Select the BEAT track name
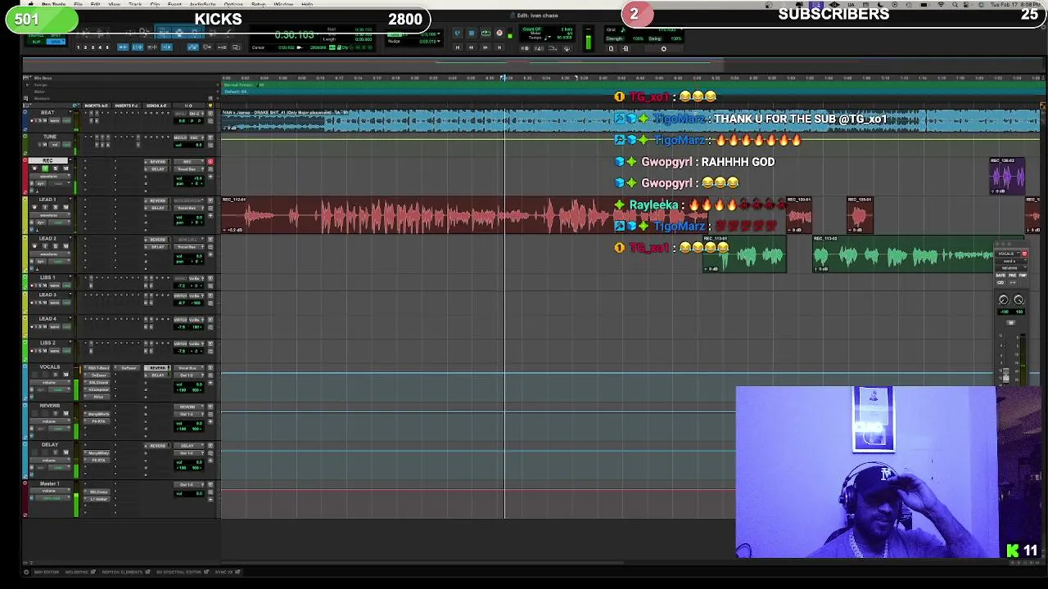This screenshot has width=1048, height=589. click(47, 113)
